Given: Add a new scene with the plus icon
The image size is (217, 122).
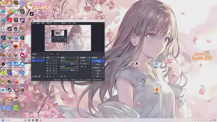Looking at the screenshot, I should (x=33, y=76).
